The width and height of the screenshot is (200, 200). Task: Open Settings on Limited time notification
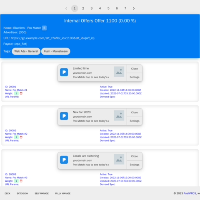pyautogui.click(x=135, y=77)
